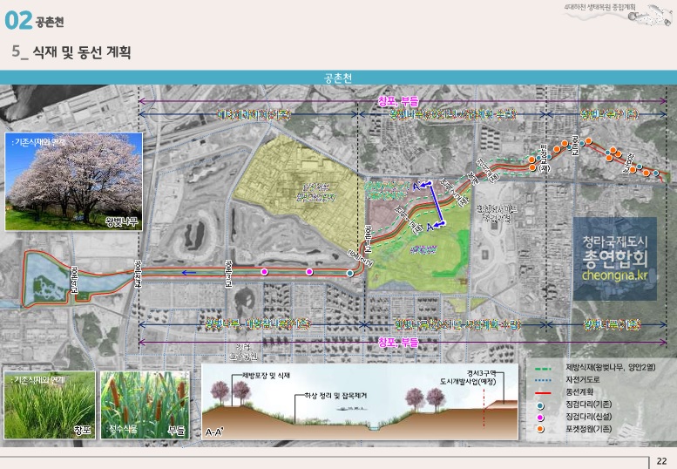Viewport: 677px width, 469px height.
Task: Click the blue flow-direction arrow on the river
Action: point(189,273)
